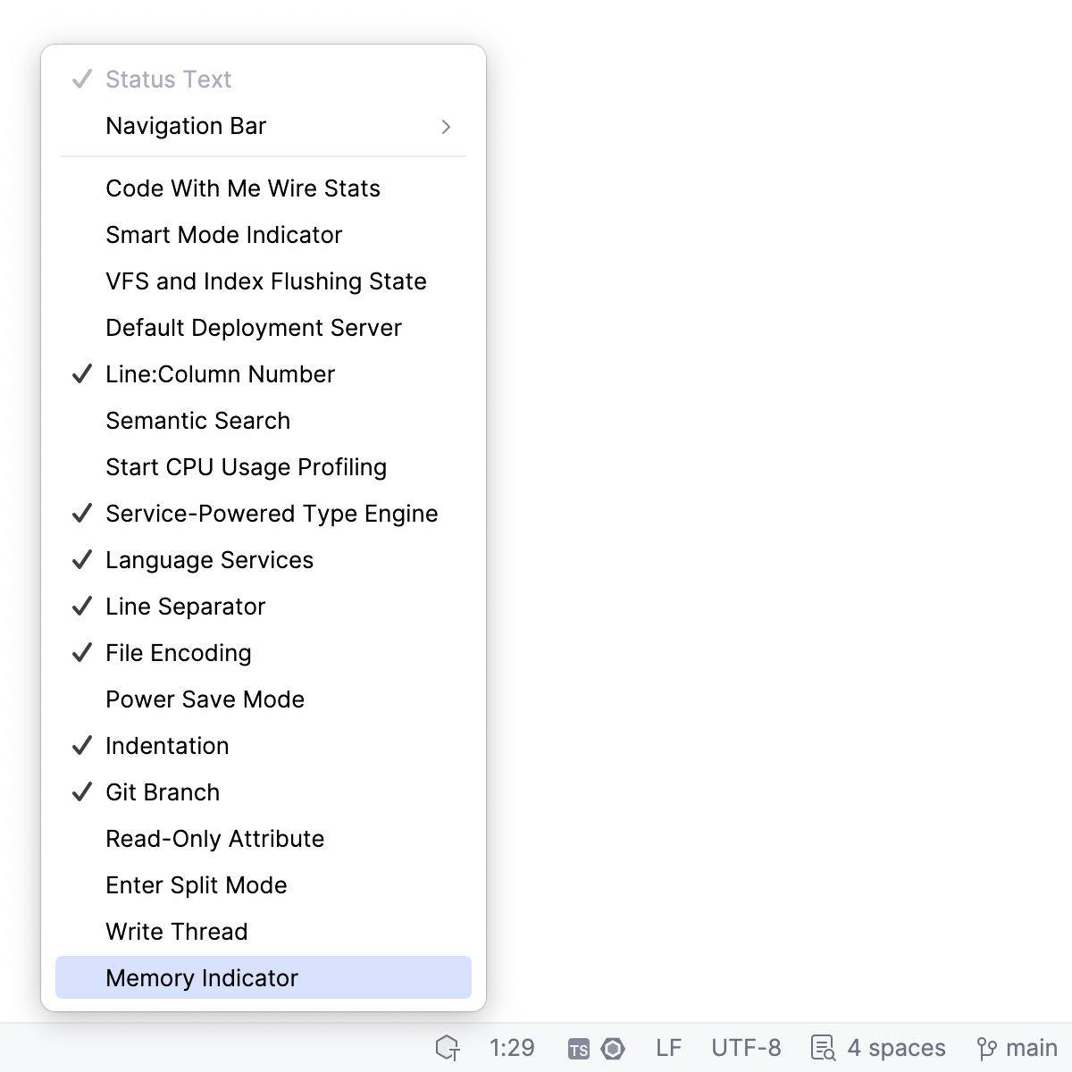Select Write Thread from the menu

pos(176,931)
